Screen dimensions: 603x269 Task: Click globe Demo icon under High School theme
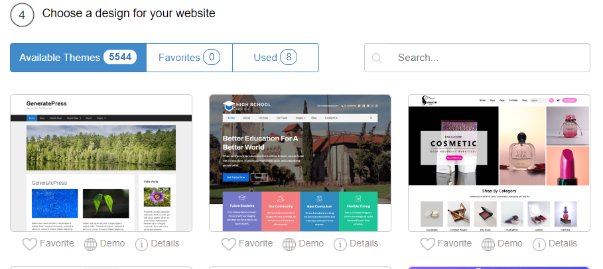pos(289,244)
